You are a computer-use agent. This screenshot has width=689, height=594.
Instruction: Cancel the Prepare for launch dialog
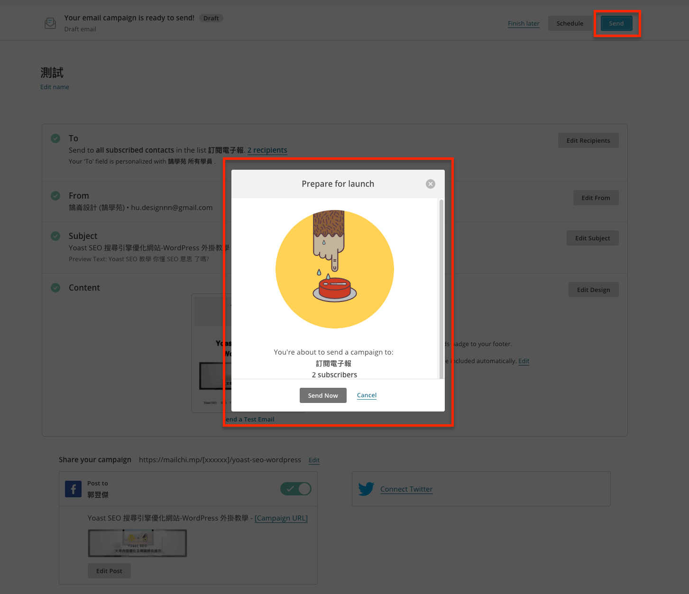(x=367, y=395)
